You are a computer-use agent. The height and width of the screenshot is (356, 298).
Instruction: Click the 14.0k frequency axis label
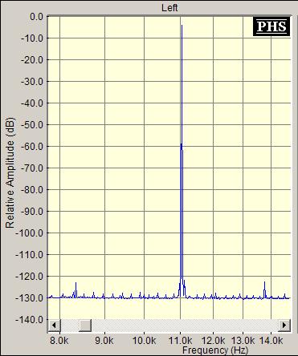tap(271, 341)
